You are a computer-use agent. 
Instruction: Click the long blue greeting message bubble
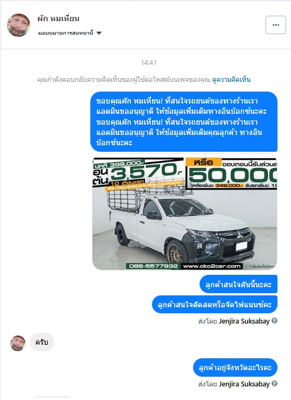click(184, 122)
